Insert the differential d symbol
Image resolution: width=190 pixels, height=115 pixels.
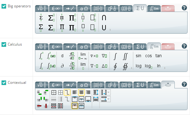62,56
